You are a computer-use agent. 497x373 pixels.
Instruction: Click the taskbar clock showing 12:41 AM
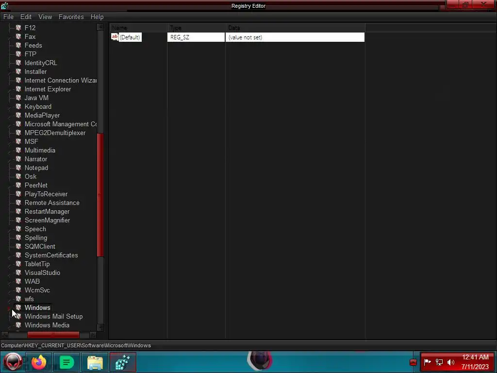point(475,362)
